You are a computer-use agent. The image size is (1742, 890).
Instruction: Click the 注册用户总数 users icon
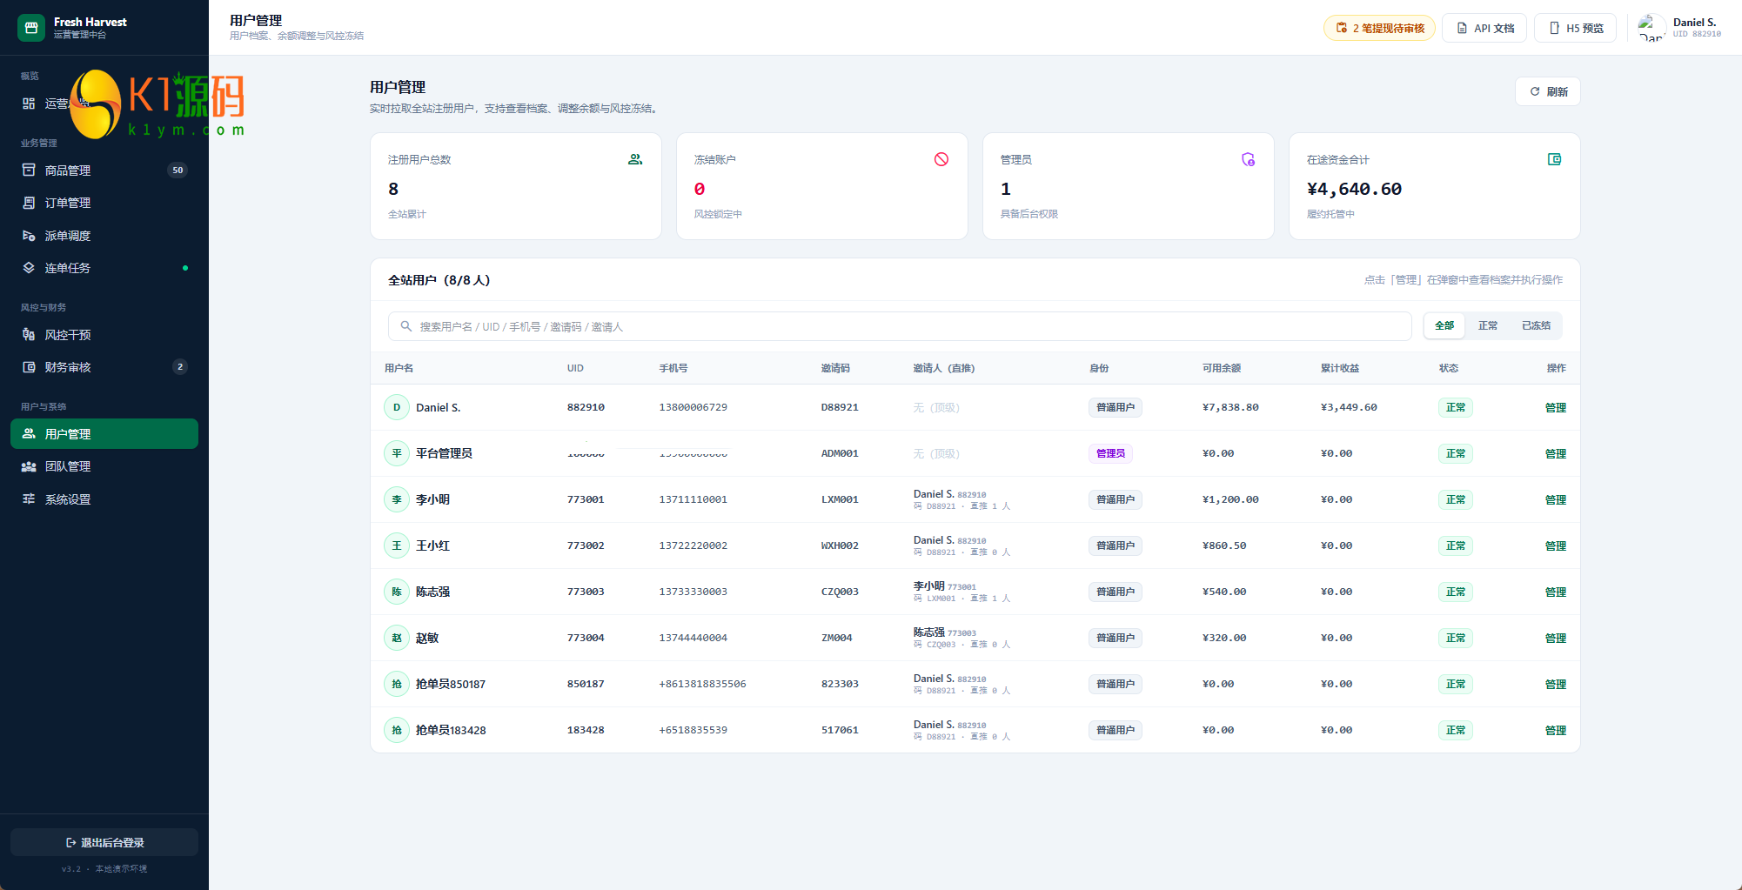click(x=635, y=159)
